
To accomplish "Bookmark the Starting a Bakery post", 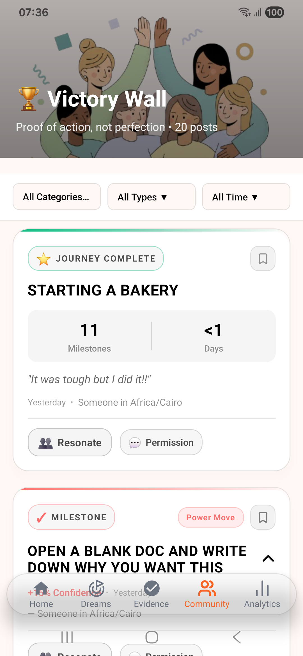I will 263,258.
